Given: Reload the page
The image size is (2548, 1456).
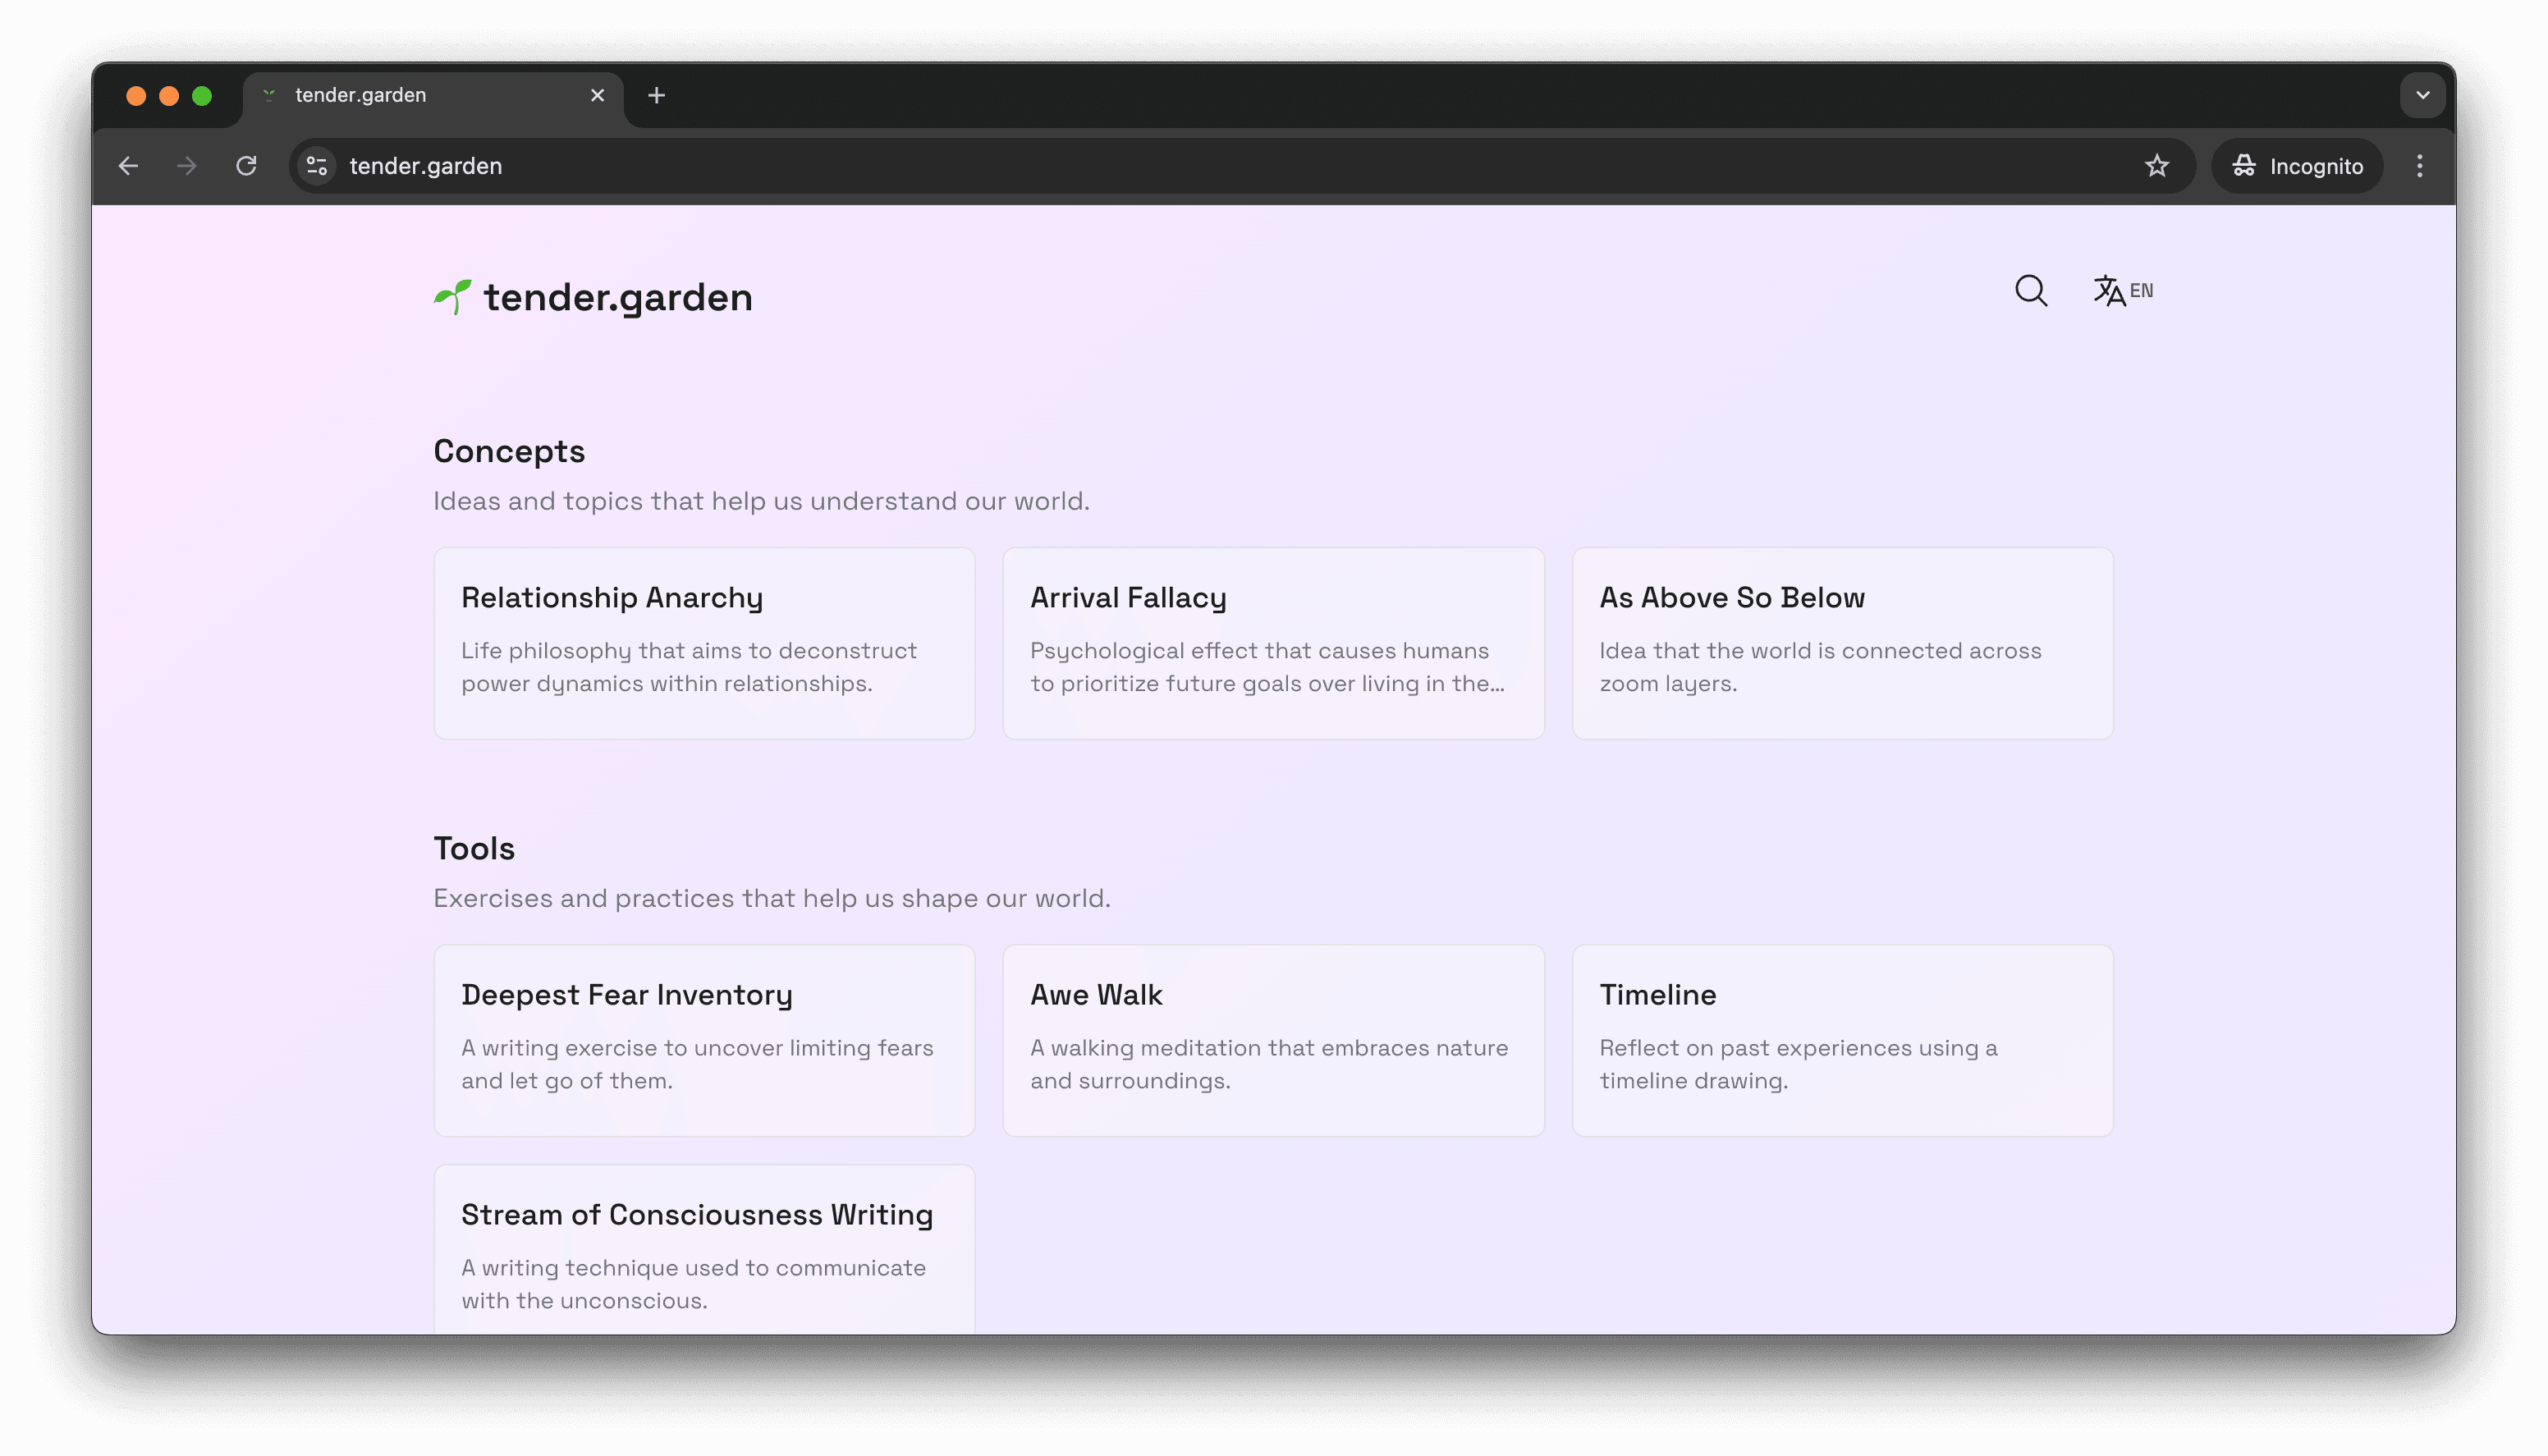Looking at the screenshot, I should click(246, 166).
